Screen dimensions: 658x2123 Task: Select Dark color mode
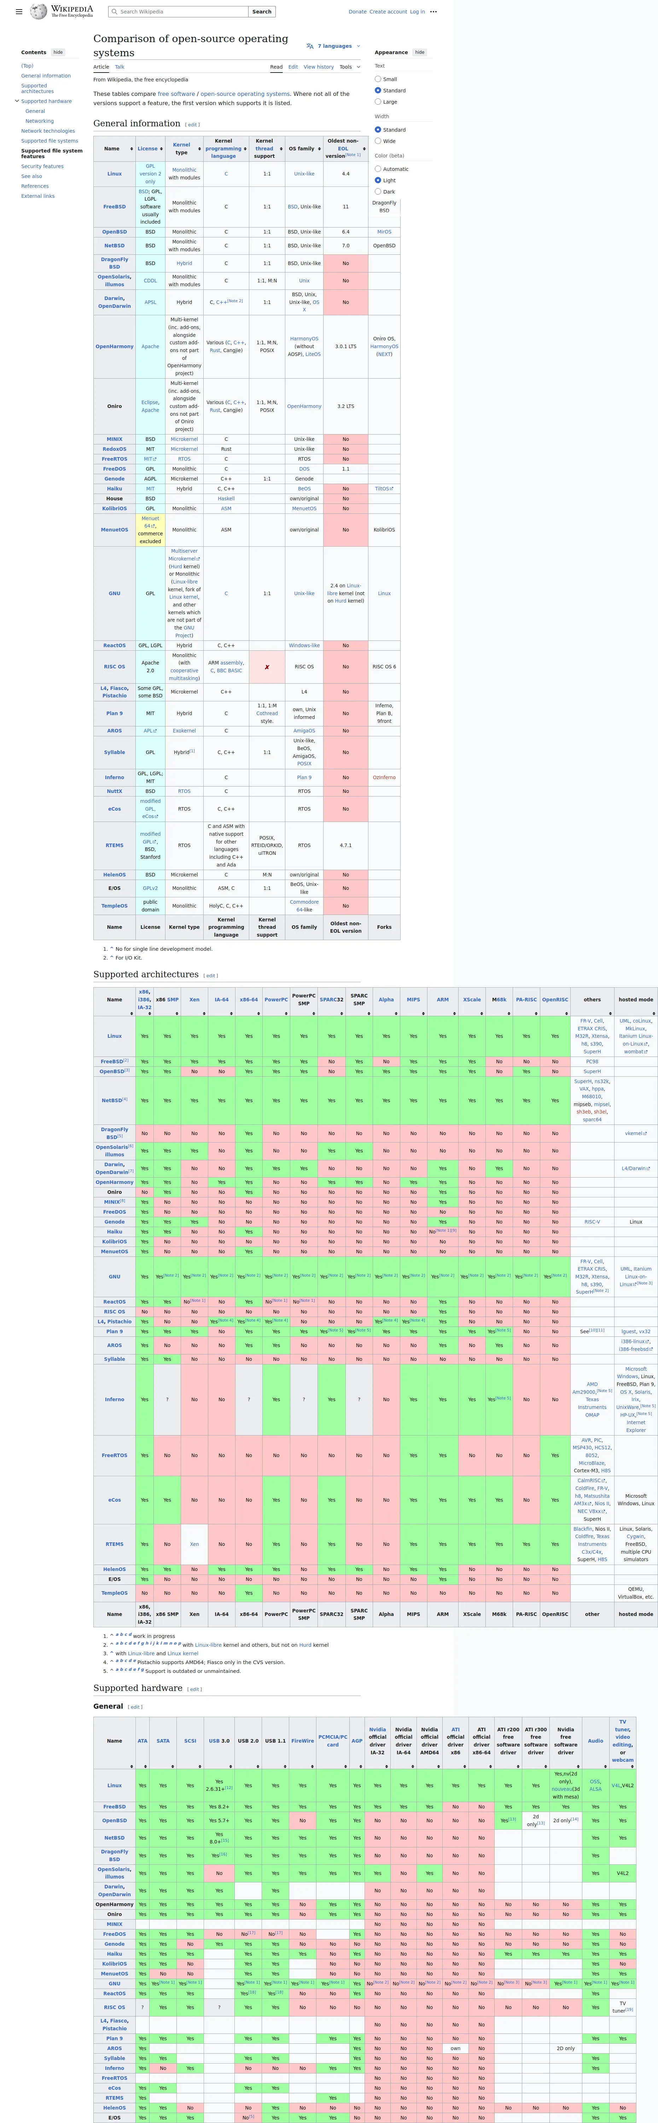pyautogui.click(x=378, y=191)
